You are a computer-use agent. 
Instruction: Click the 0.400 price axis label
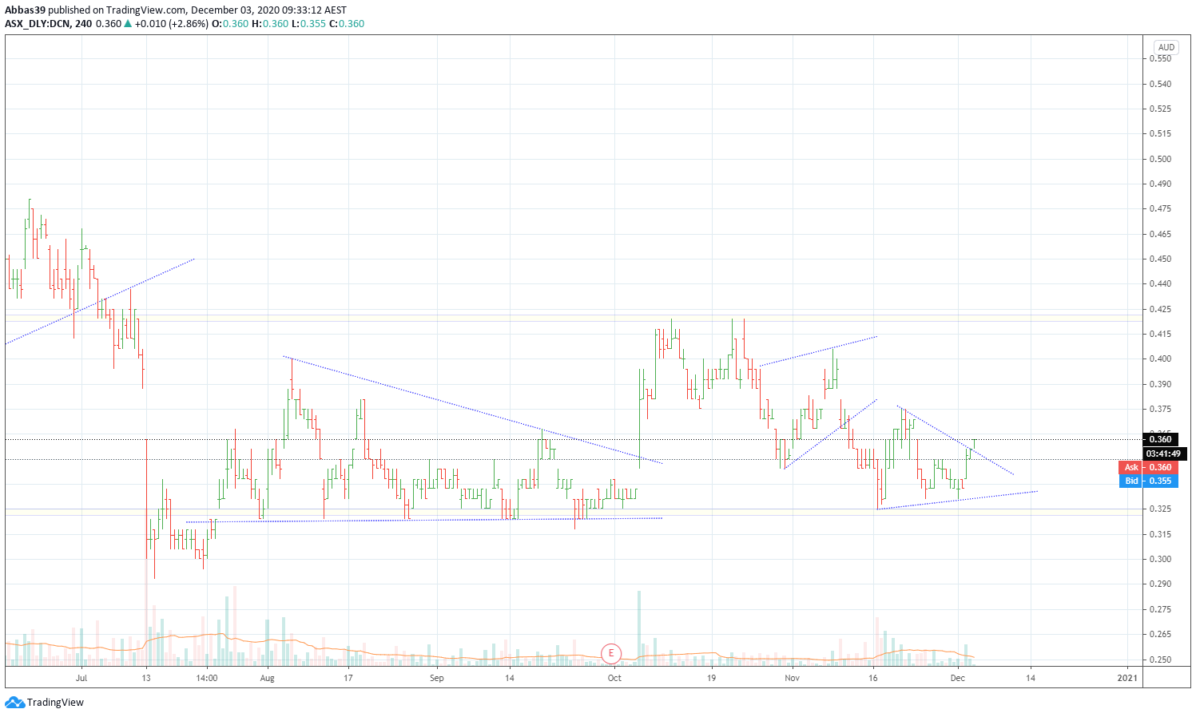click(1160, 358)
